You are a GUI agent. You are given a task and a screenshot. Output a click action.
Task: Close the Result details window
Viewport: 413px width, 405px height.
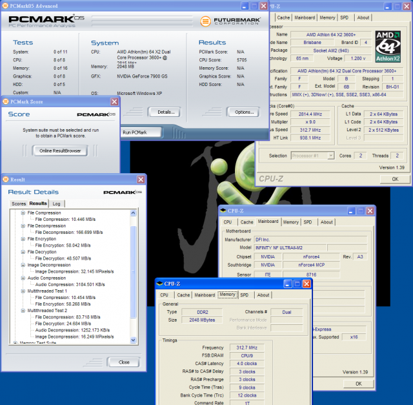tap(141, 180)
